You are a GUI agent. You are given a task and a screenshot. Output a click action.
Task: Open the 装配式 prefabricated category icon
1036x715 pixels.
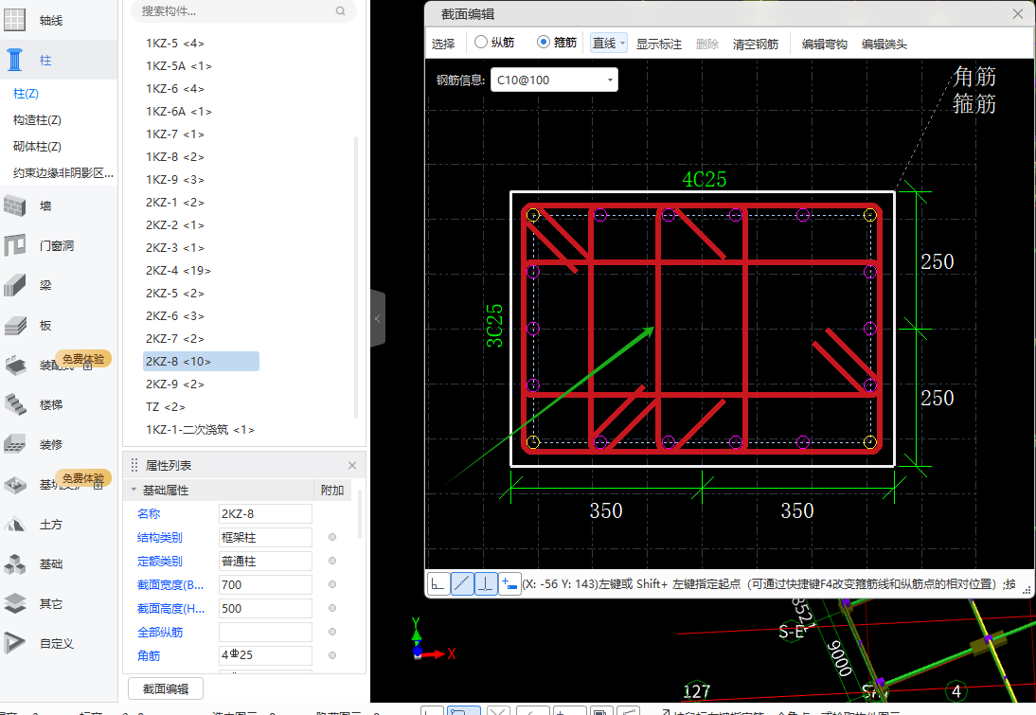14,365
